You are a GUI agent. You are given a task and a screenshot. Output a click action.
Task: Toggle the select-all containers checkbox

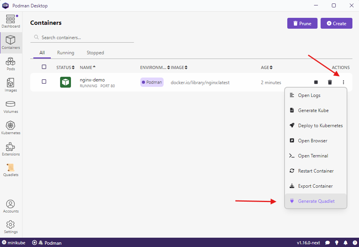(x=44, y=67)
